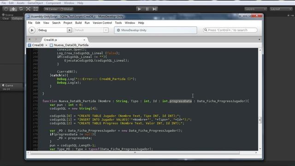Click the MonoDevelop-Unity status bar
Viewport: 295px width, 166px height.
click(156, 30)
